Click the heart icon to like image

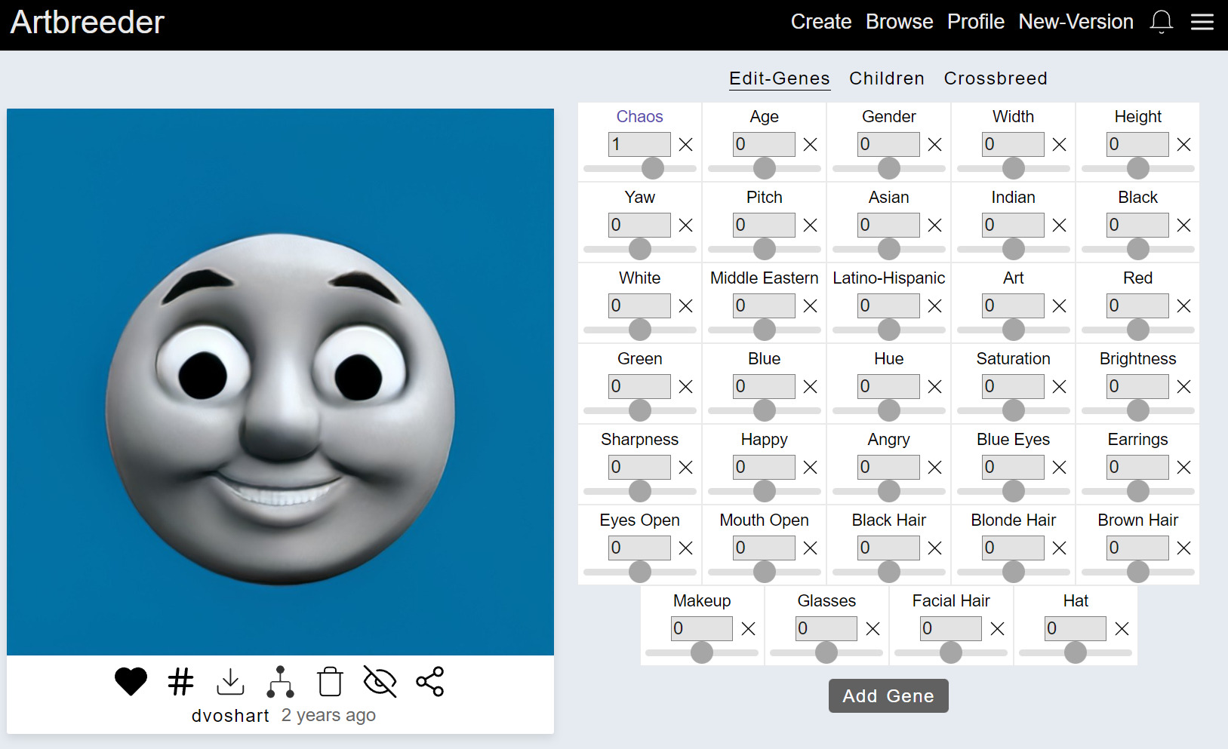pos(131,682)
